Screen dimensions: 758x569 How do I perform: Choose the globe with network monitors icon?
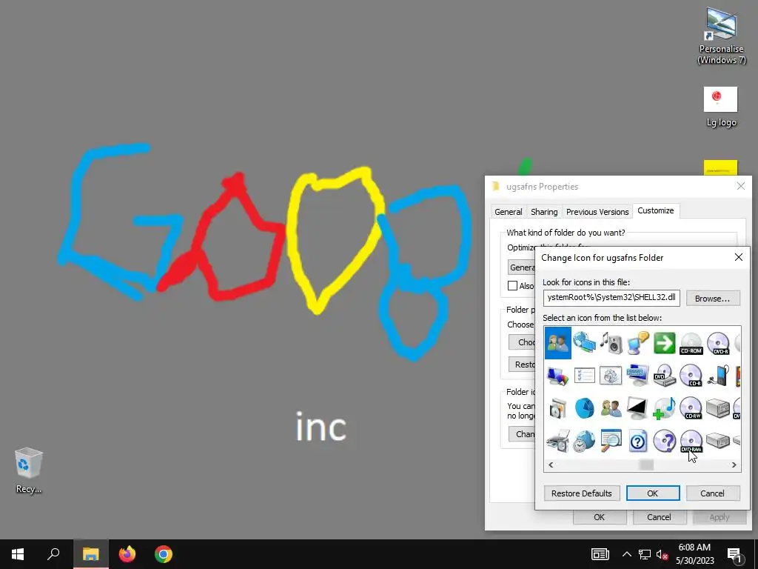point(585,342)
